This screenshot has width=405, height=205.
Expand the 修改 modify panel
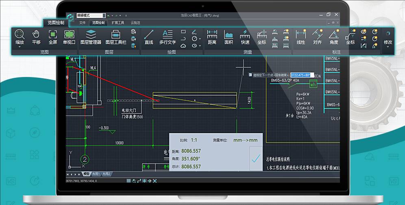(388, 40)
